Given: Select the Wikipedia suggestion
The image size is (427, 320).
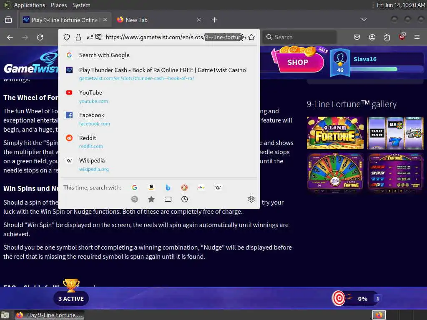Looking at the screenshot, I should point(159,165).
